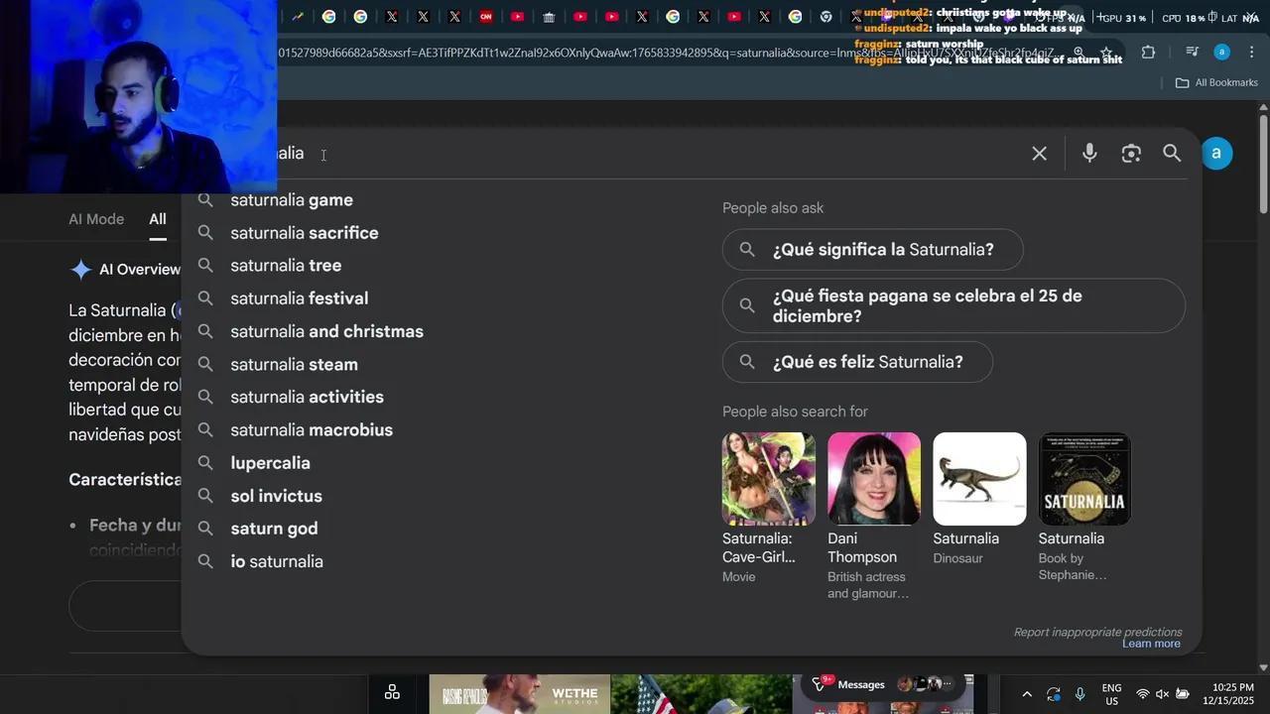Select suggestion "saturnalia tree"
This screenshot has height=714, width=1270.
pos(286,266)
